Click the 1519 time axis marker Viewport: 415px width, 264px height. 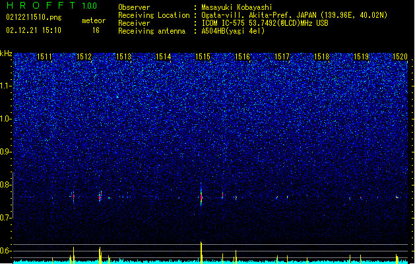362,57
